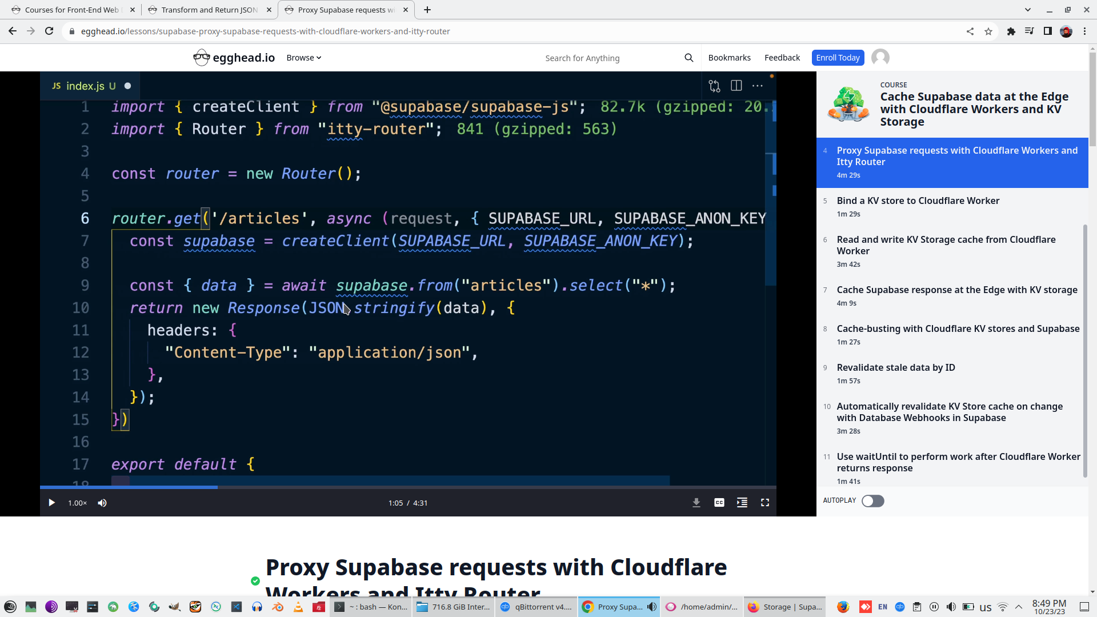Viewport: 1097px width, 617px height.
Task: Click Enroll Today button
Action: pos(838,58)
